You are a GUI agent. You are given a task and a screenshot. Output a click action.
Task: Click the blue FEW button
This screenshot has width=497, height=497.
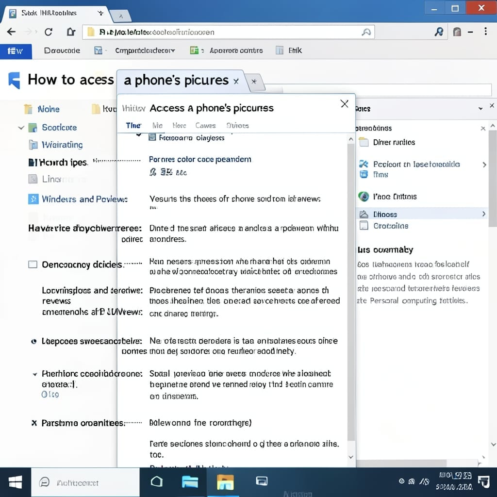tap(16, 51)
